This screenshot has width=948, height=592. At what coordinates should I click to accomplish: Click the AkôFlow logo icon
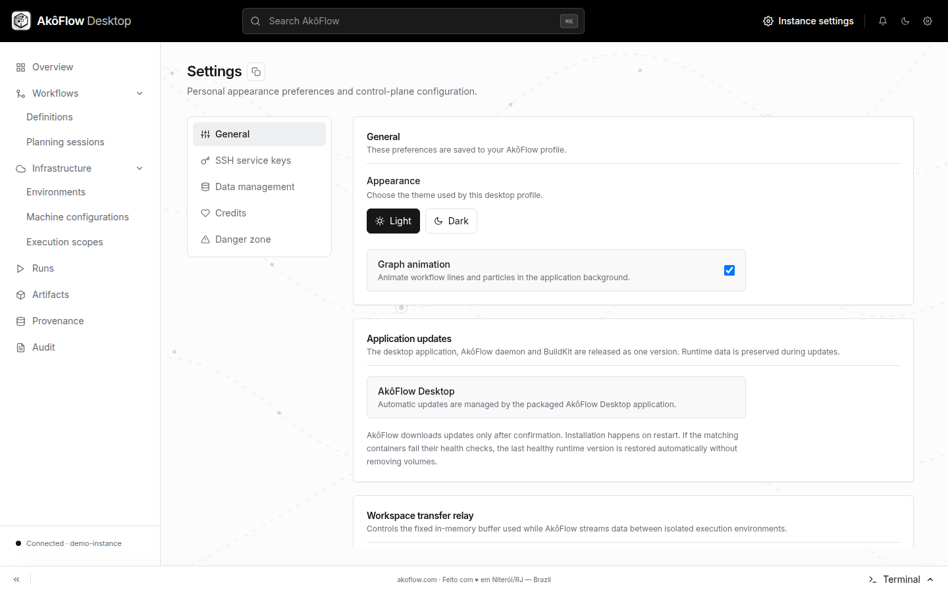coord(21,21)
